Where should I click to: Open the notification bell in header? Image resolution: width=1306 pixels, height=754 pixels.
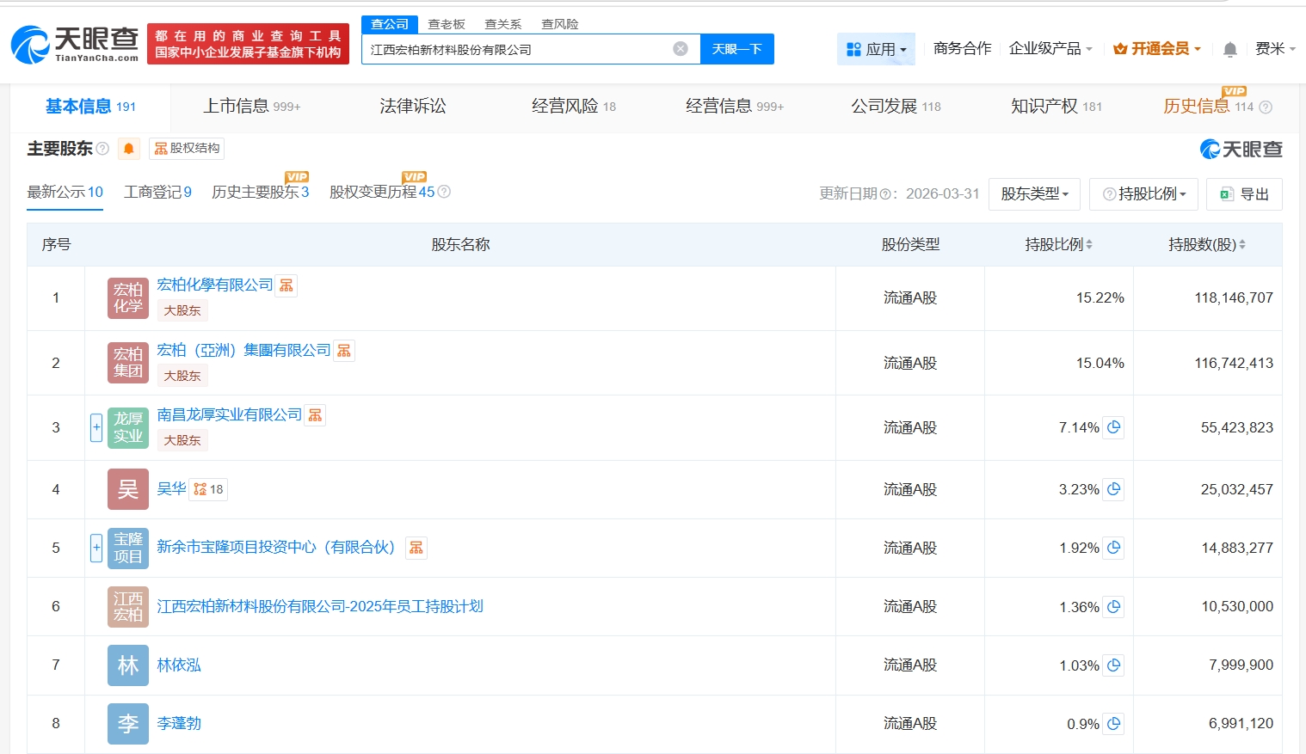[x=1230, y=49]
